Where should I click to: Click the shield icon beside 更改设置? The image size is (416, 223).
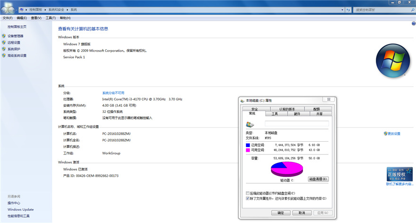point(385,134)
